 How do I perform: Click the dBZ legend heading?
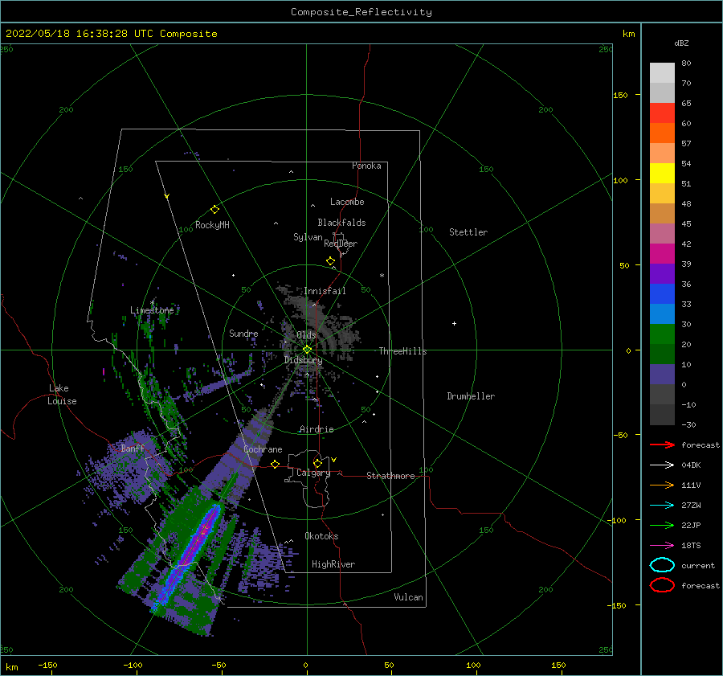[681, 43]
